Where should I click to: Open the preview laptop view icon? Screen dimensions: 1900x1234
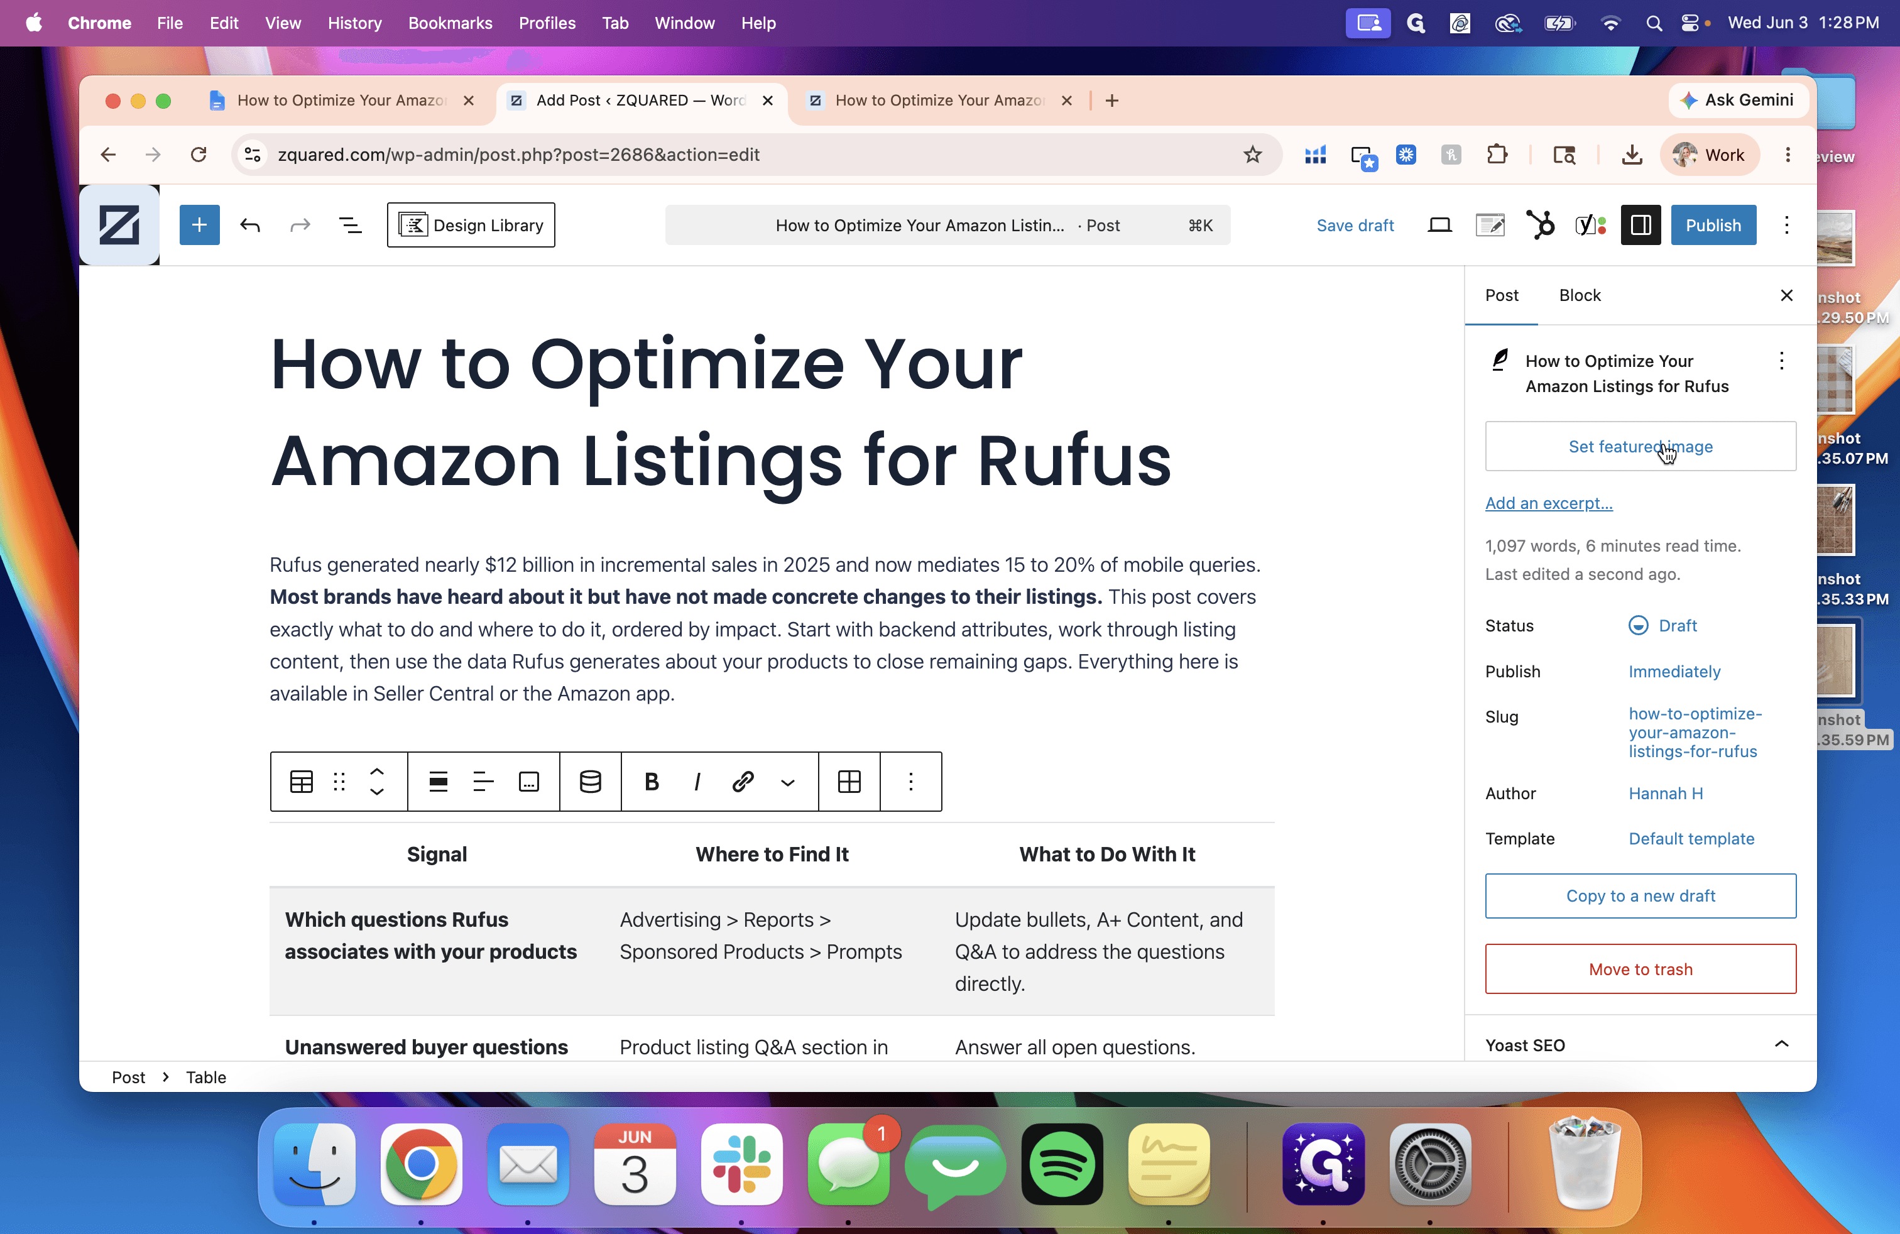(1439, 225)
